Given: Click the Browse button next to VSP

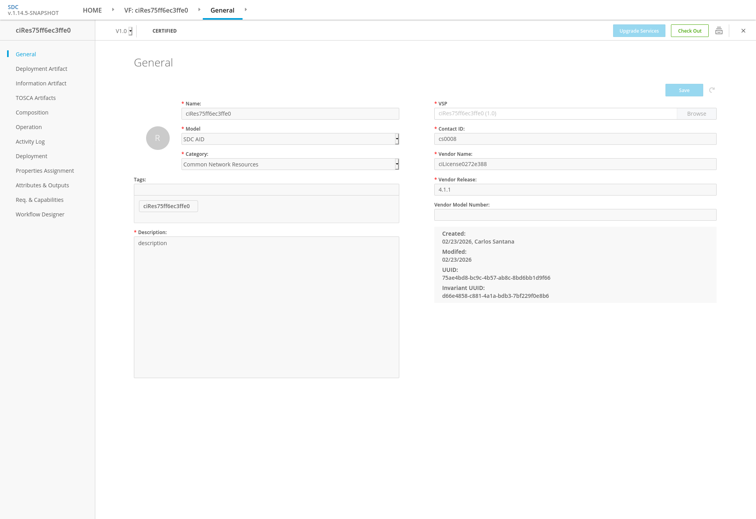Looking at the screenshot, I should (696, 114).
